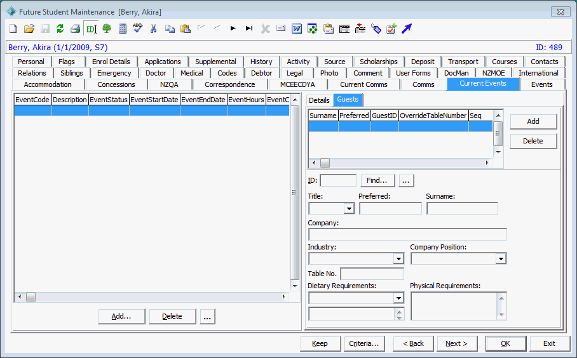Click the Keep button

click(x=320, y=343)
